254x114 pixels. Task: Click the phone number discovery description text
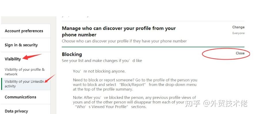coord(124,41)
